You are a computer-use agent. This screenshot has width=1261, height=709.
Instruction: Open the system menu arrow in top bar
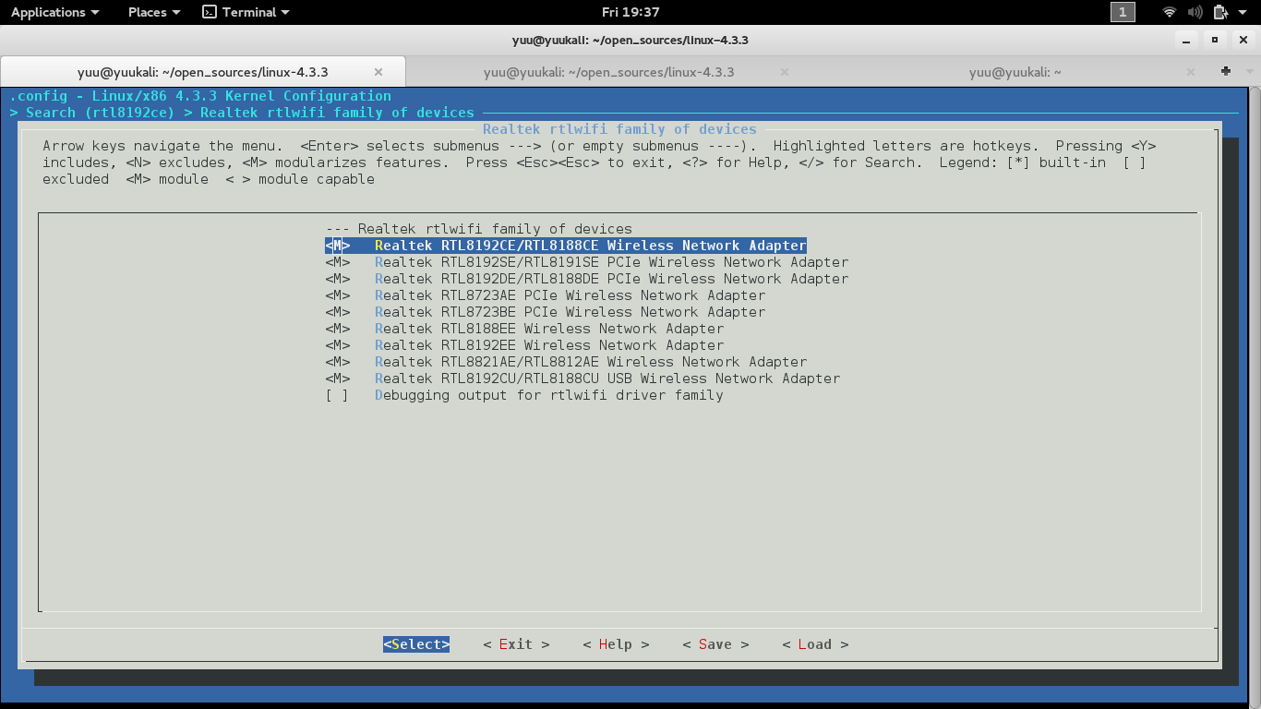tap(1243, 12)
